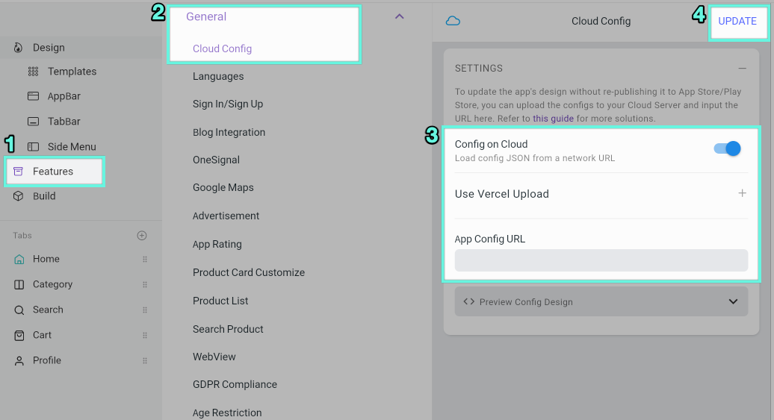Click the Side Menu panel icon
Image resolution: width=774 pixels, height=420 pixels.
tap(33, 146)
